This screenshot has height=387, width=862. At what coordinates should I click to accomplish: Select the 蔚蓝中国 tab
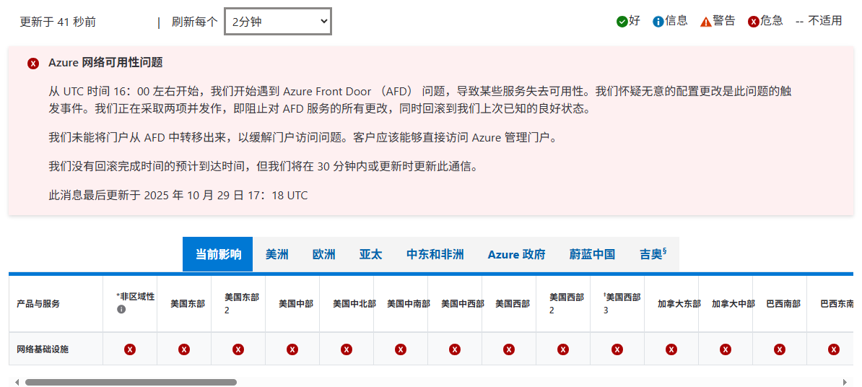[x=592, y=254]
